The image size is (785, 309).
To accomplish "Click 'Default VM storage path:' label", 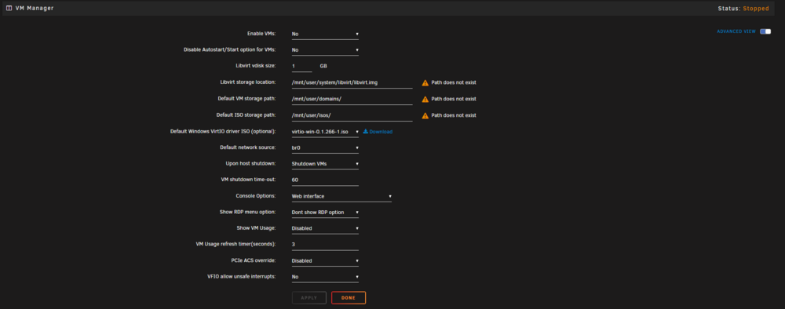I will click(x=246, y=98).
